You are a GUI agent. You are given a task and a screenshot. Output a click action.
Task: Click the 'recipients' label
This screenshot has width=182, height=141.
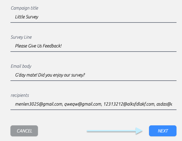tap(20, 95)
